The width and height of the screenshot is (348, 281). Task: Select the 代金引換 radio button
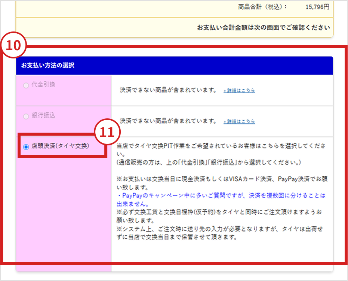(26, 85)
